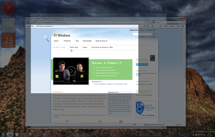Open the Safety menu
The width and height of the screenshot is (215, 137).
[x=172, y=26]
